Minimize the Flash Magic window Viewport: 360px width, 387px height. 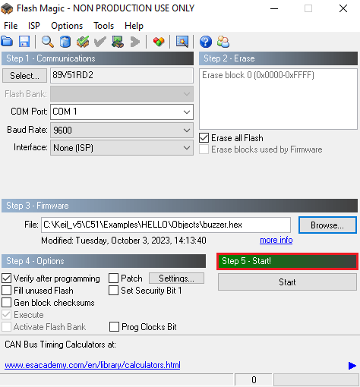pos(274,8)
